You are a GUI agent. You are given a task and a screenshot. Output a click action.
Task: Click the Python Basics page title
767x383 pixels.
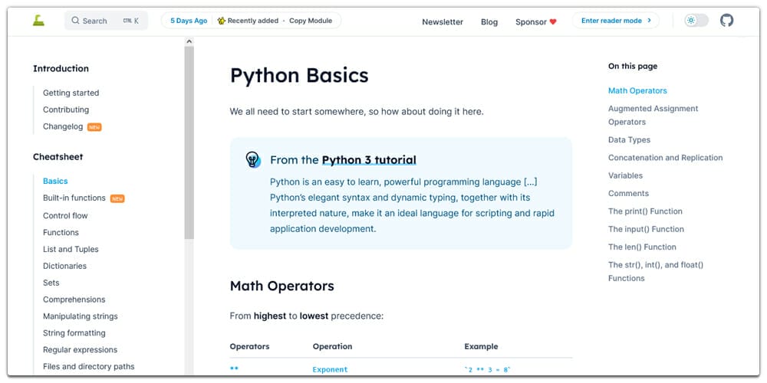[x=299, y=76]
